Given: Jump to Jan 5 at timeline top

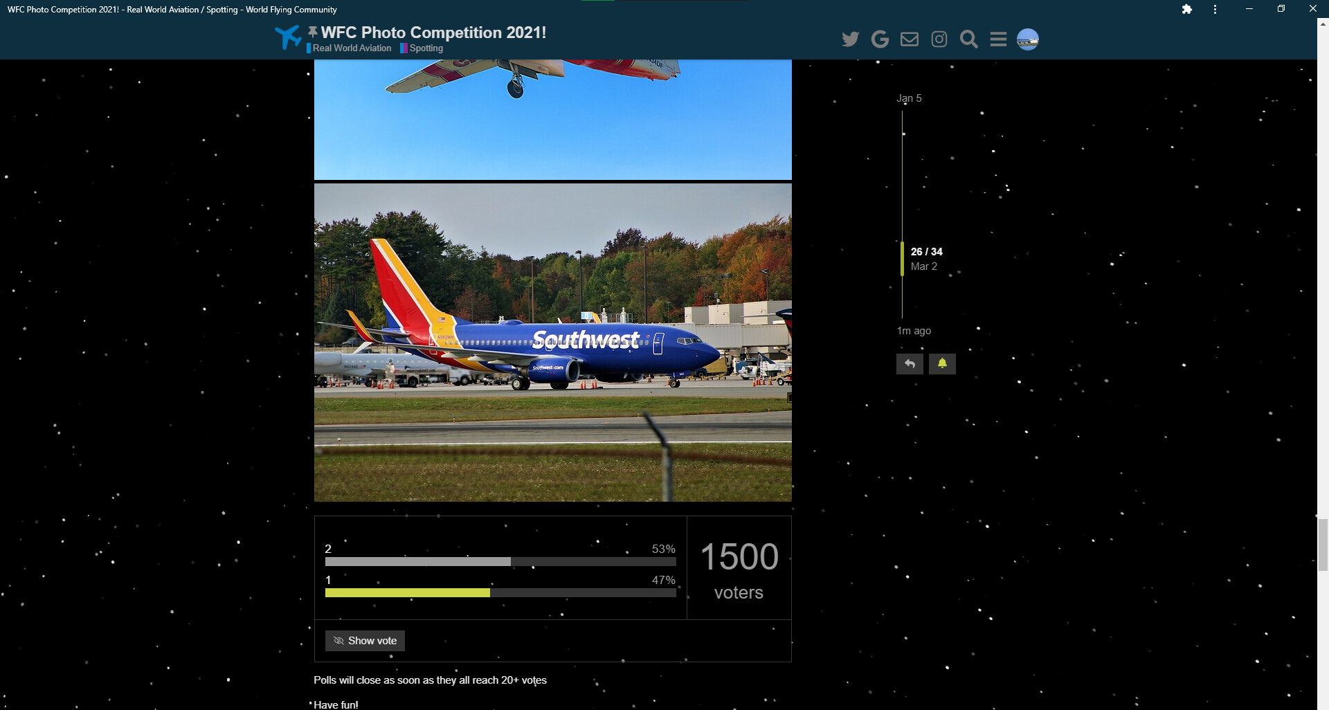Looking at the screenshot, I should pyautogui.click(x=909, y=98).
